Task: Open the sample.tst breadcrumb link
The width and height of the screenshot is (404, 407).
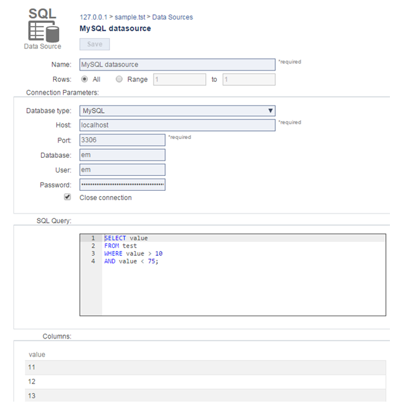Action: [x=130, y=17]
